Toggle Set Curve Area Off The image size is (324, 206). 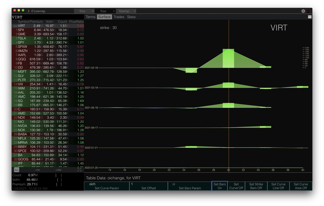click(x=301, y=186)
